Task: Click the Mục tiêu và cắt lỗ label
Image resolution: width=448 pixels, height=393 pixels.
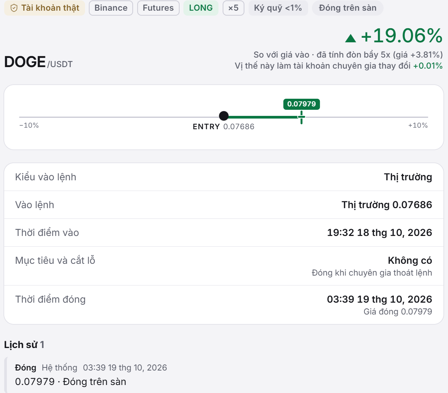Action: tap(55, 260)
